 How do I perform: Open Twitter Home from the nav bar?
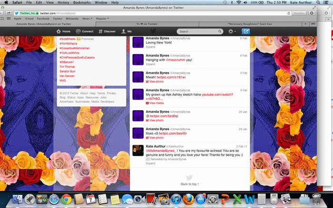63,31
